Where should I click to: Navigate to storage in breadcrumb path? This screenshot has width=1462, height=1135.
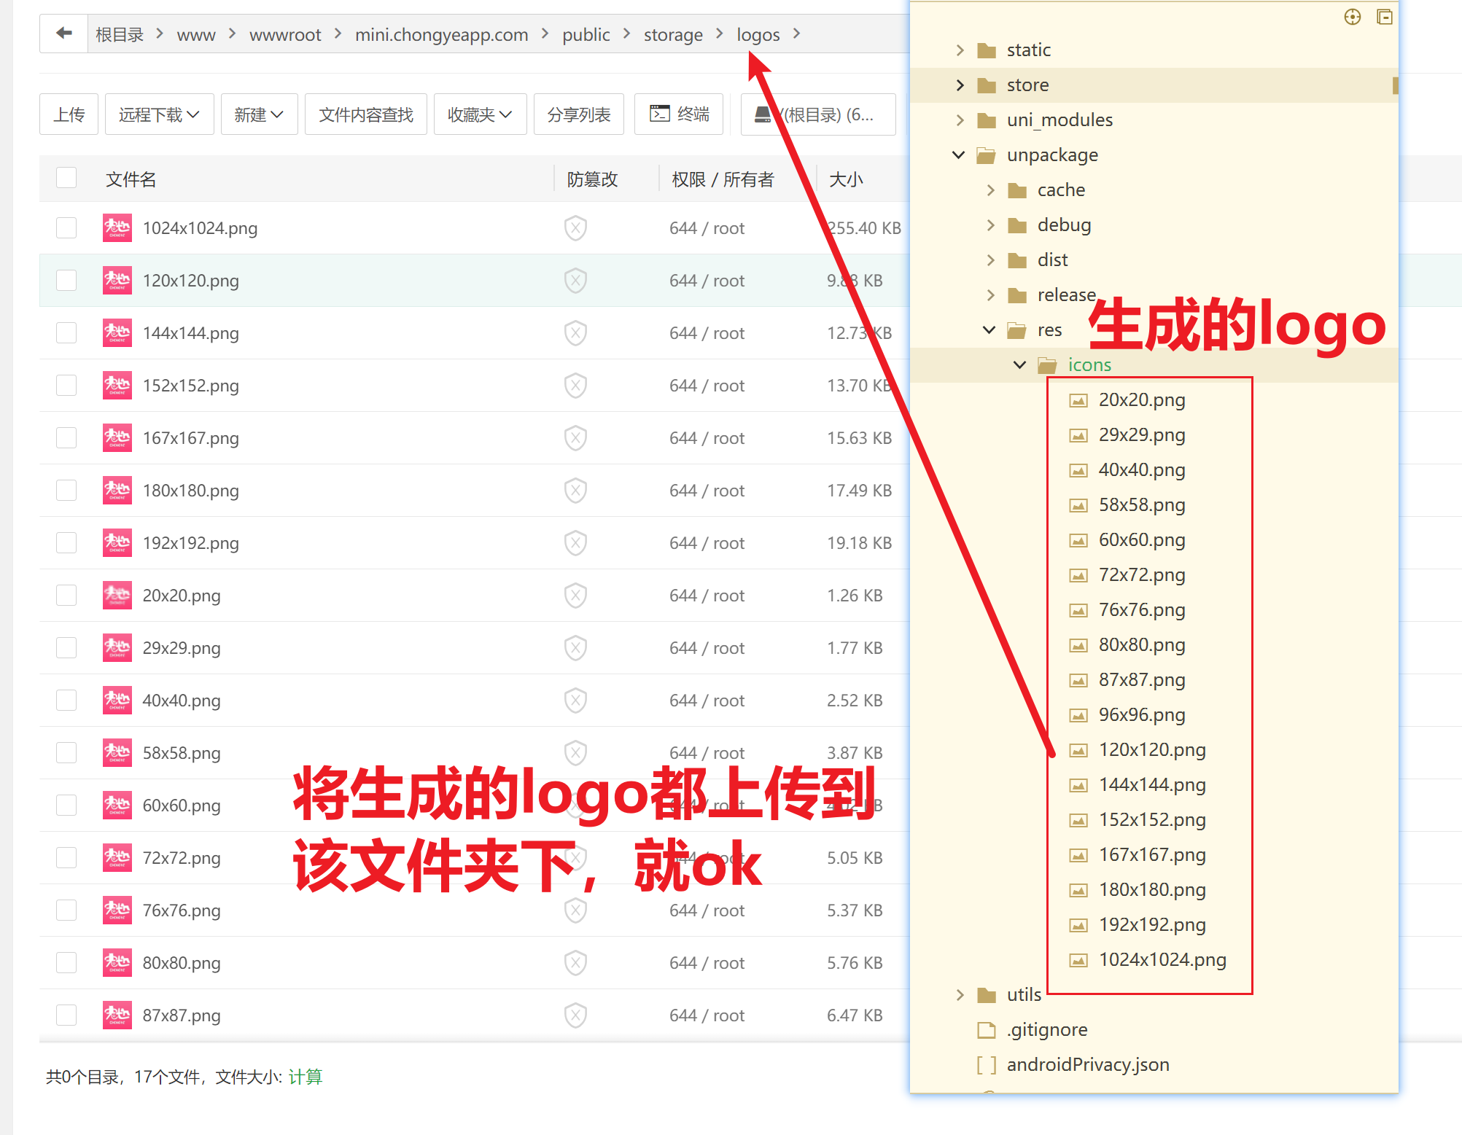point(672,34)
